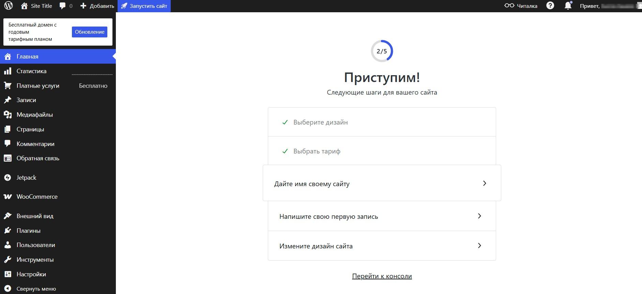Collapse the menu with Свернуть меню
Image resolution: width=642 pixels, height=294 pixels.
(36, 289)
